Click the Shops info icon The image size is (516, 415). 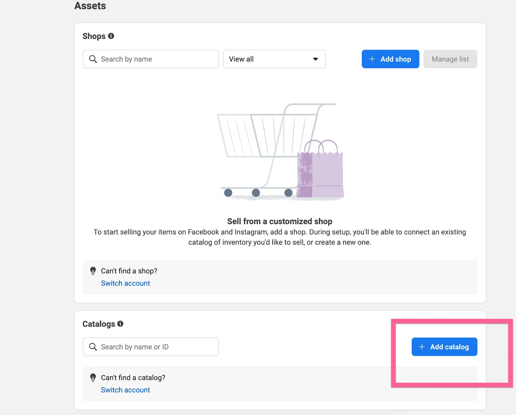[x=111, y=36]
